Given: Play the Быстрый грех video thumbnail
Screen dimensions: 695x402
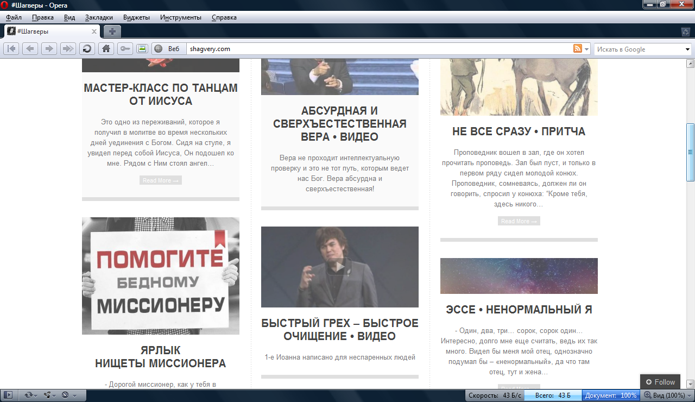Looking at the screenshot, I should (339, 267).
